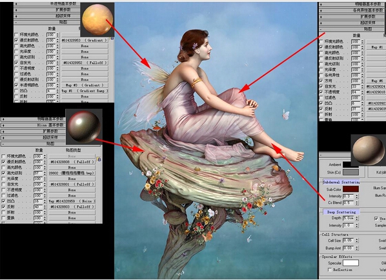
Task: Open #614328808 (Falloff) diffuse map in mushroom panel
Action: click(72, 162)
